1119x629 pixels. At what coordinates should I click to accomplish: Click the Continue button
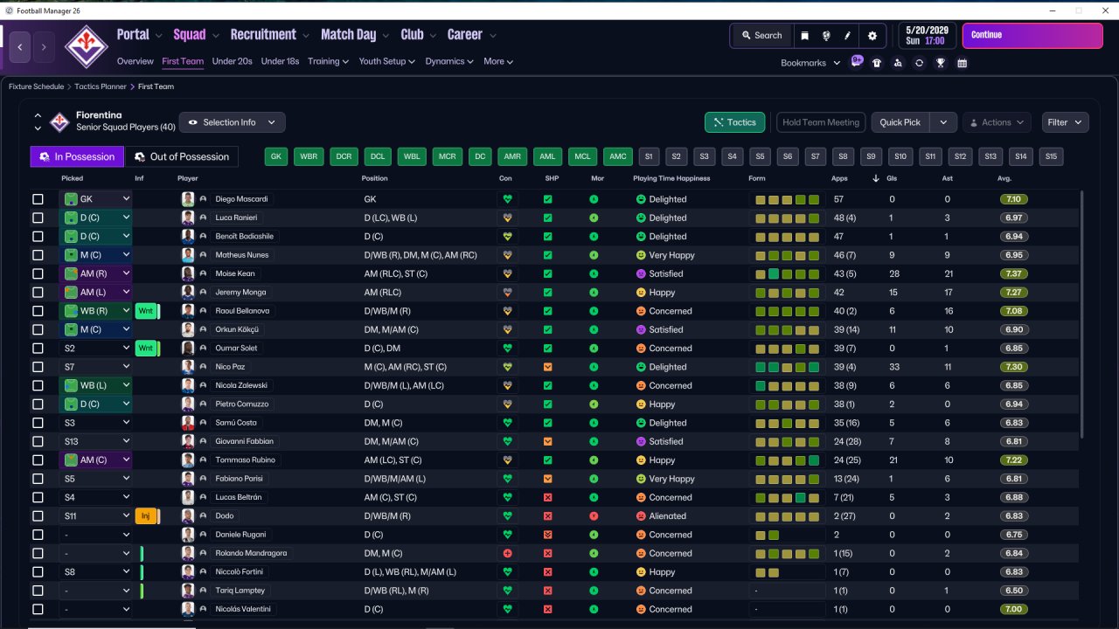(x=1032, y=36)
